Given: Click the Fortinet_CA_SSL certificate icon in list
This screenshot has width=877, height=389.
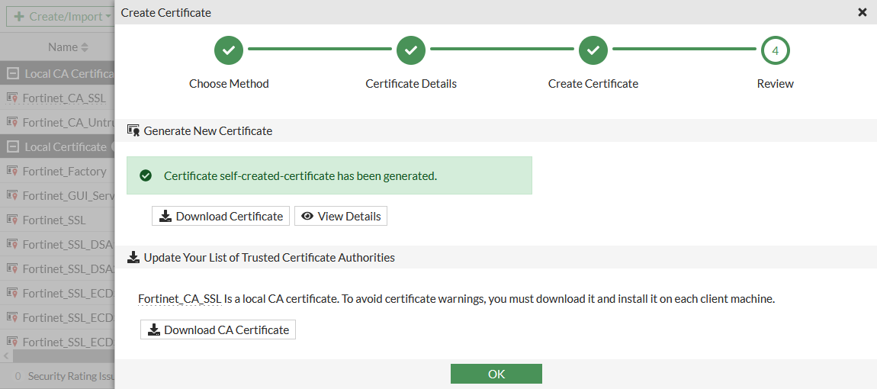Looking at the screenshot, I should [12, 98].
